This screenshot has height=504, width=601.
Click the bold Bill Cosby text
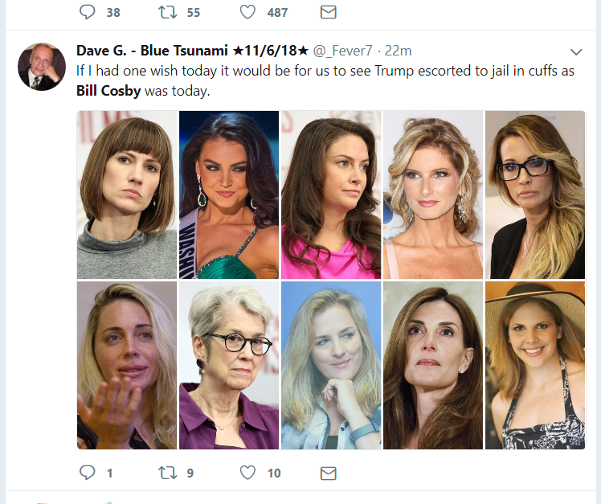coord(108,91)
